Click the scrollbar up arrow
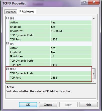The width and height of the screenshot is (102, 111). [x=94, y=18]
